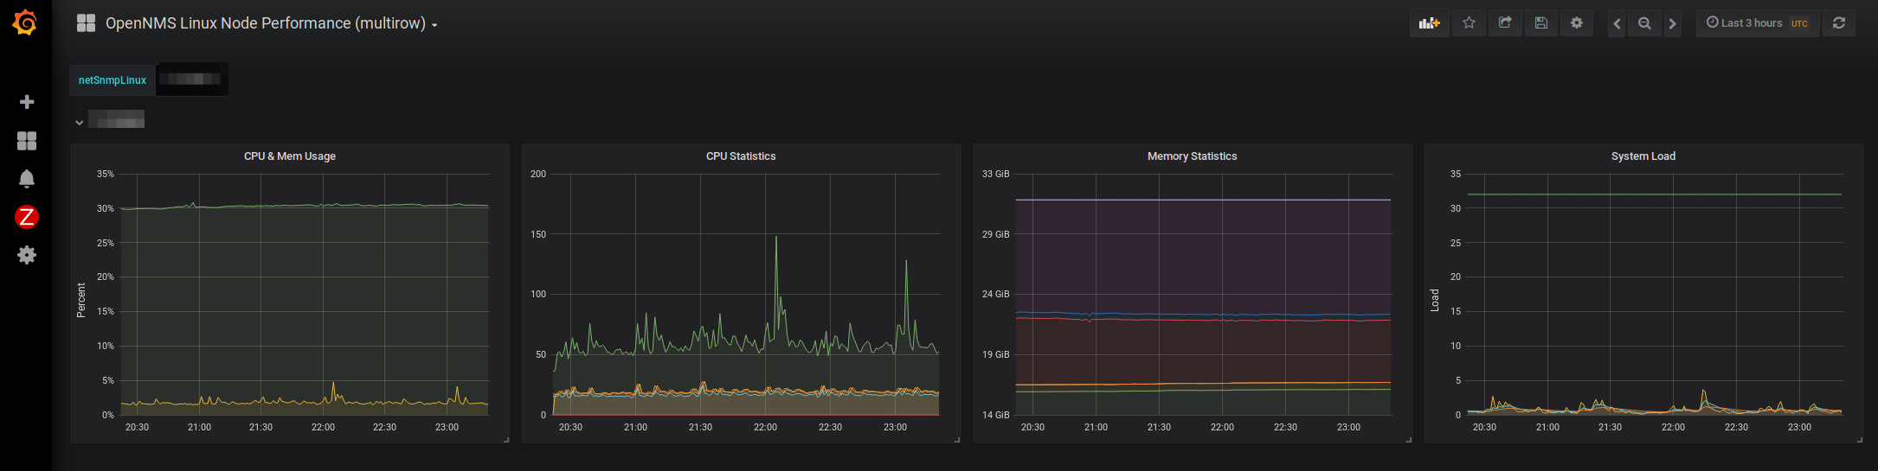Image resolution: width=1878 pixels, height=471 pixels.
Task: Open the Last 3 hours time picker
Action: (1757, 23)
